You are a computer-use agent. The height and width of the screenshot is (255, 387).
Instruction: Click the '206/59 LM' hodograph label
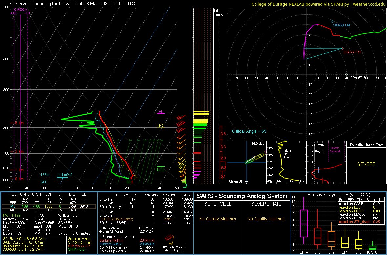(x=341, y=25)
